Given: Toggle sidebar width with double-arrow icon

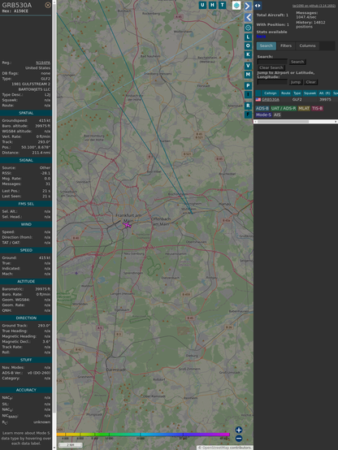Looking at the screenshot, I should point(258,6).
